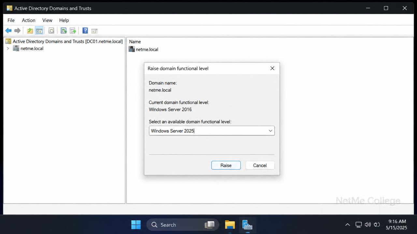Click the Raise button

[226, 165]
